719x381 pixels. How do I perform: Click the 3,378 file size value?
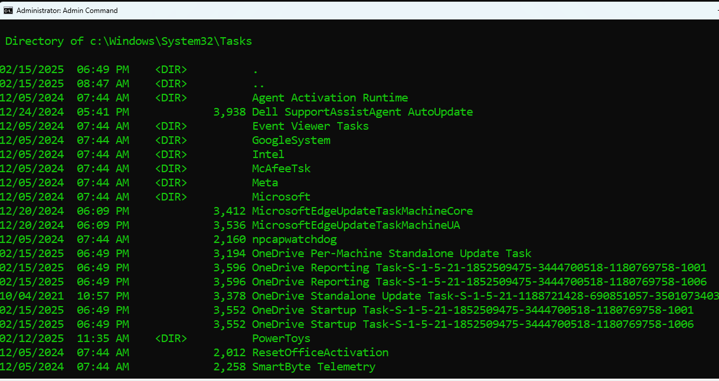point(229,296)
